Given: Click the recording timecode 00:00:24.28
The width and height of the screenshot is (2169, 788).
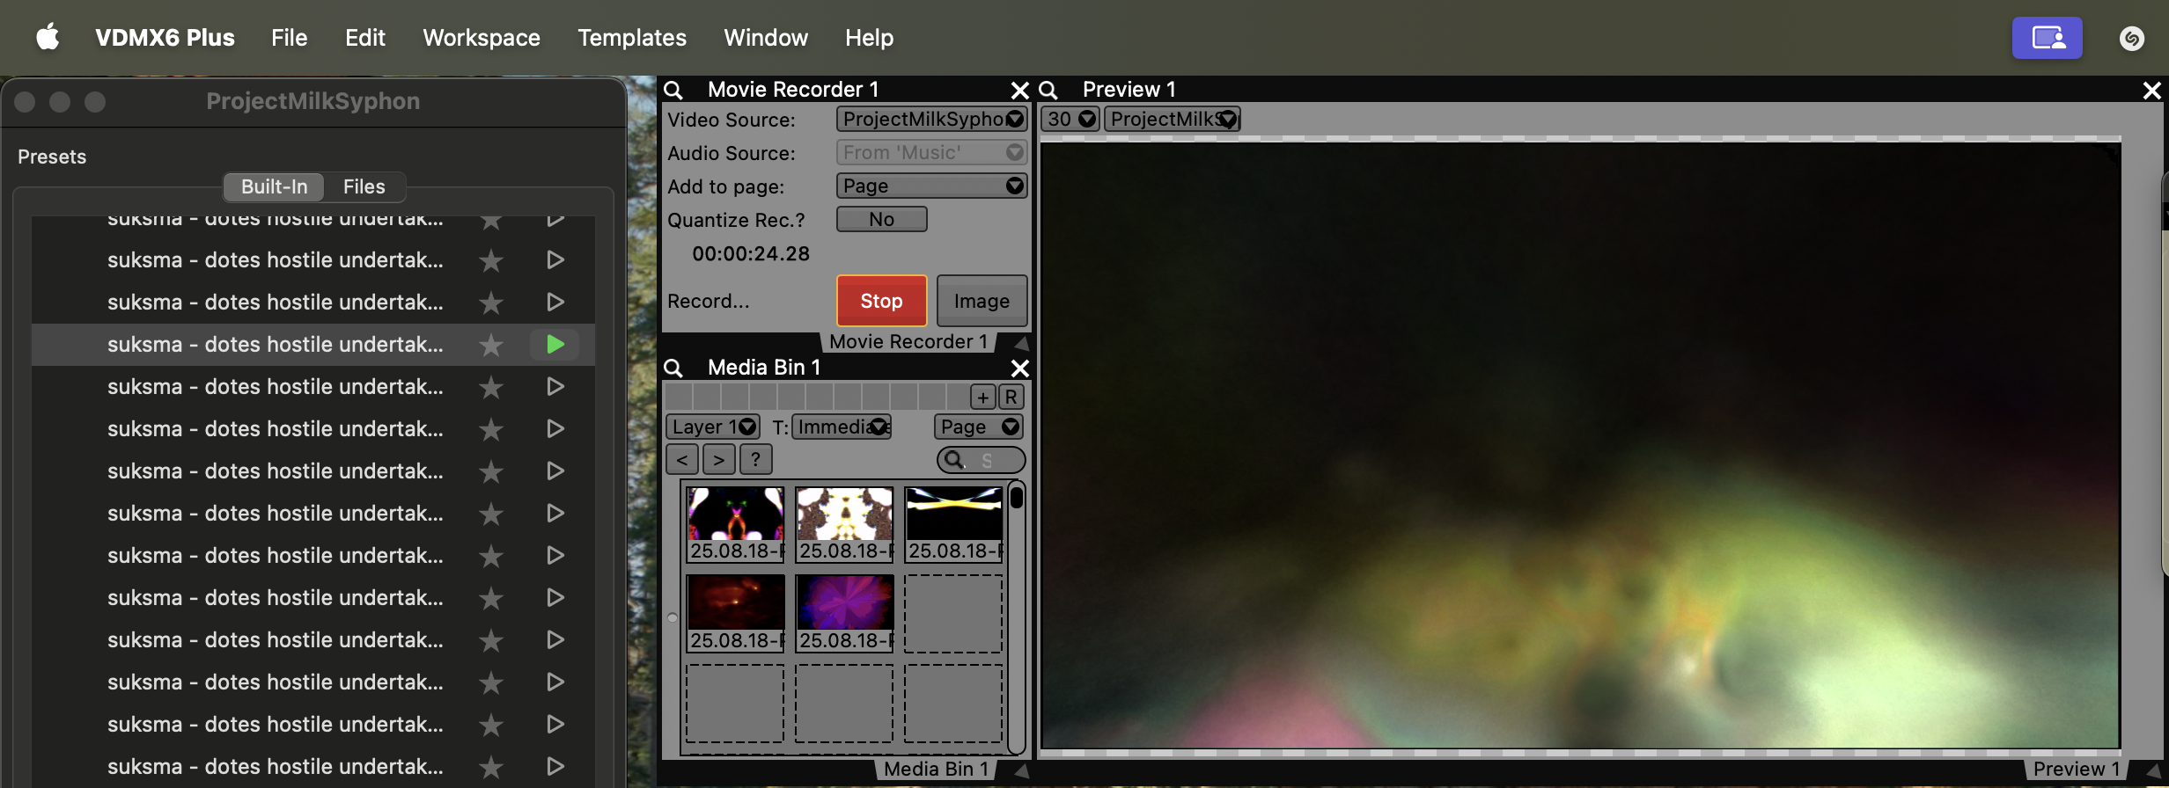Looking at the screenshot, I should click(x=751, y=253).
